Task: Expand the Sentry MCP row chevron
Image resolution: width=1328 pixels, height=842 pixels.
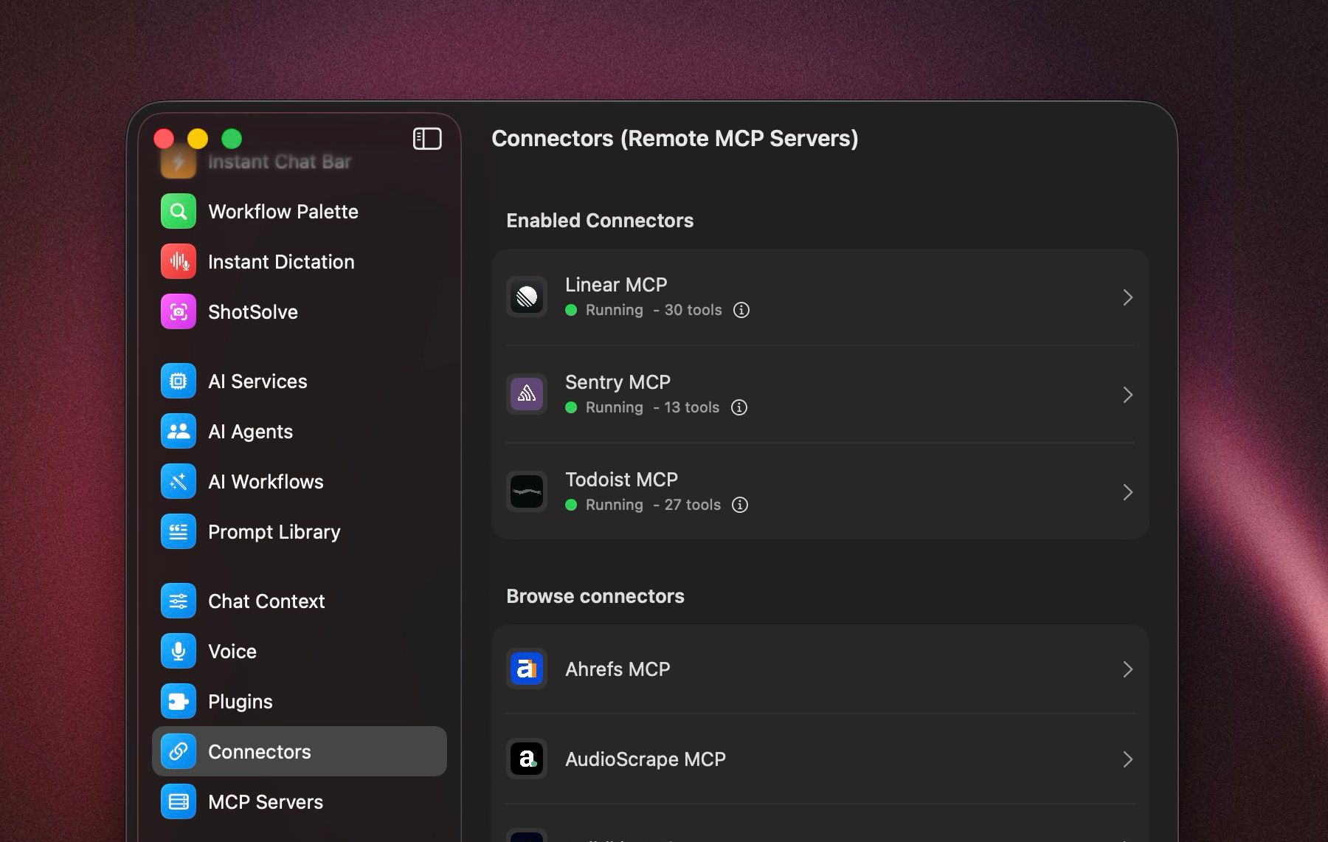Action: [x=1127, y=395]
